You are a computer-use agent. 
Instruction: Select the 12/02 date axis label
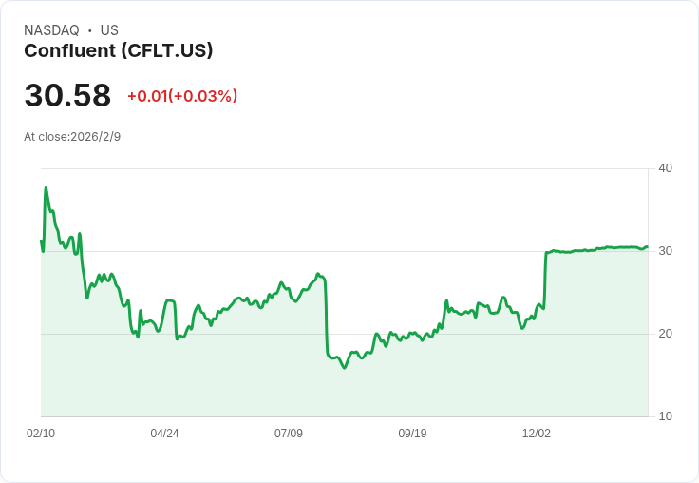pos(537,434)
